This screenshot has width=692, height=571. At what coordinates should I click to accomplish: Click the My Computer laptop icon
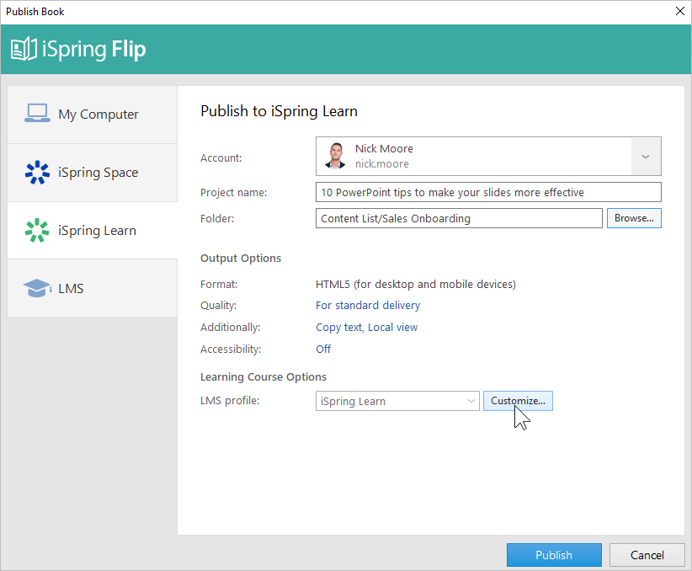(x=37, y=114)
